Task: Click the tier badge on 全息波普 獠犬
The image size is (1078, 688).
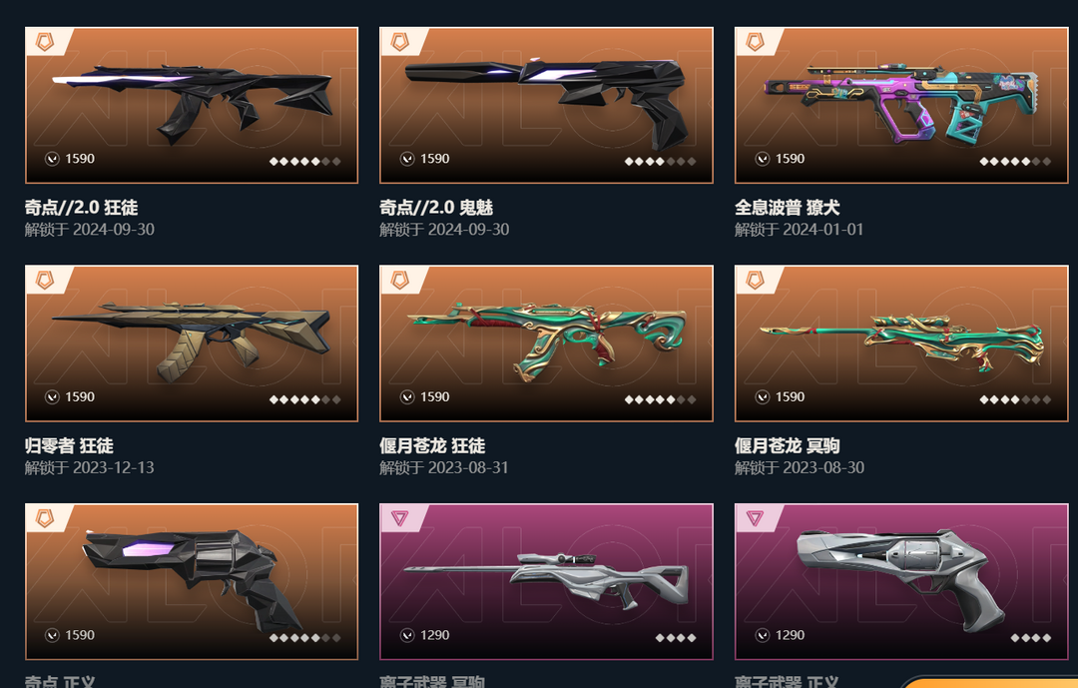Action: pyautogui.click(x=755, y=42)
